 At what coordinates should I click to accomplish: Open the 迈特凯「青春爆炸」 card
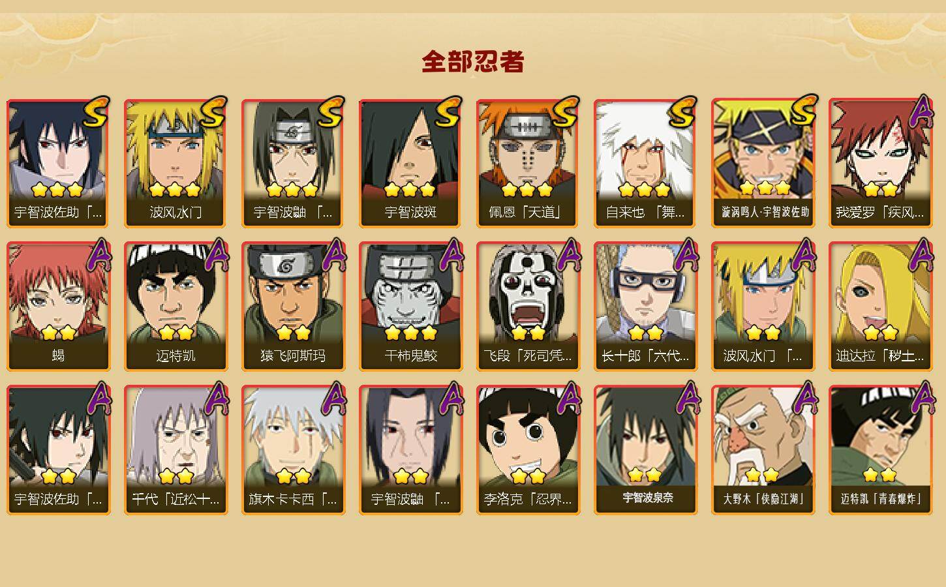(x=880, y=450)
